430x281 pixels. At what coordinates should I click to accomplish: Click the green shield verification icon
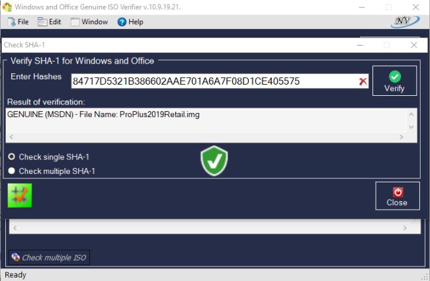[214, 161]
